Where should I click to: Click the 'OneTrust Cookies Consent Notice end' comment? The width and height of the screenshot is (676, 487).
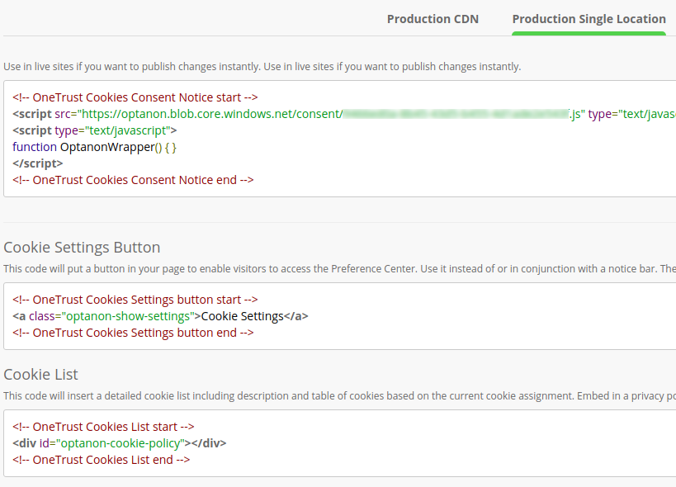pyautogui.click(x=133, y=180)
